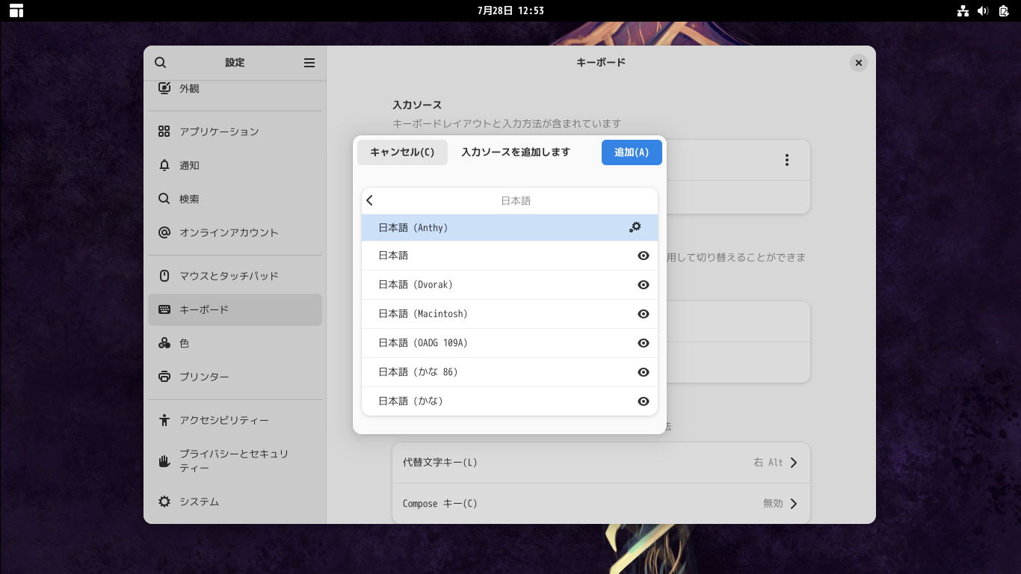Click the System (システム) gear icon

point(164,502)
